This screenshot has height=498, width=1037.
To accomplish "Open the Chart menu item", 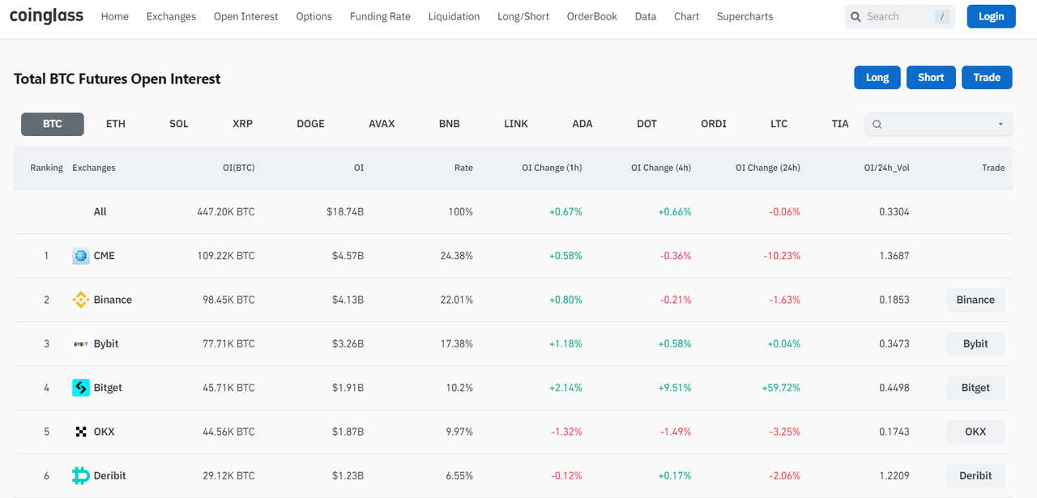I will 686,16.
